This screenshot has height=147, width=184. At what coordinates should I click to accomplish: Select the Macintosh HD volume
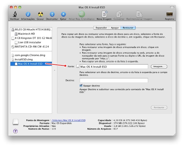(x=31, y=34)
